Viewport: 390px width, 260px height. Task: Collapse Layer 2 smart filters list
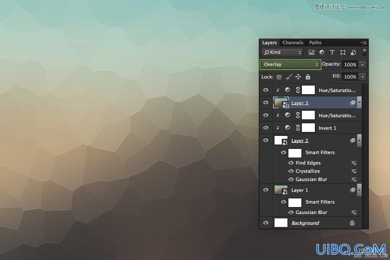point(359,140)
